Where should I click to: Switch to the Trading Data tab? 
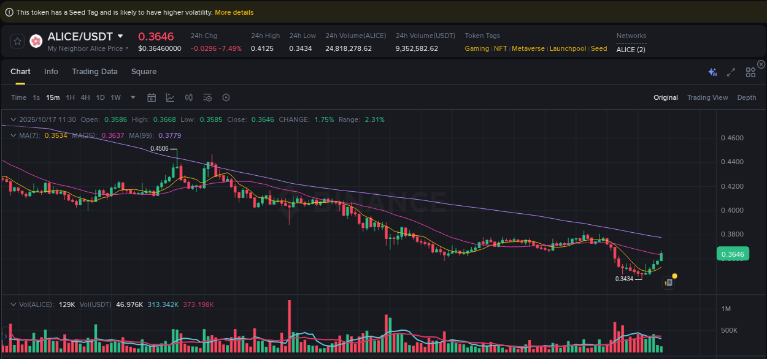[x=94, y=72]
